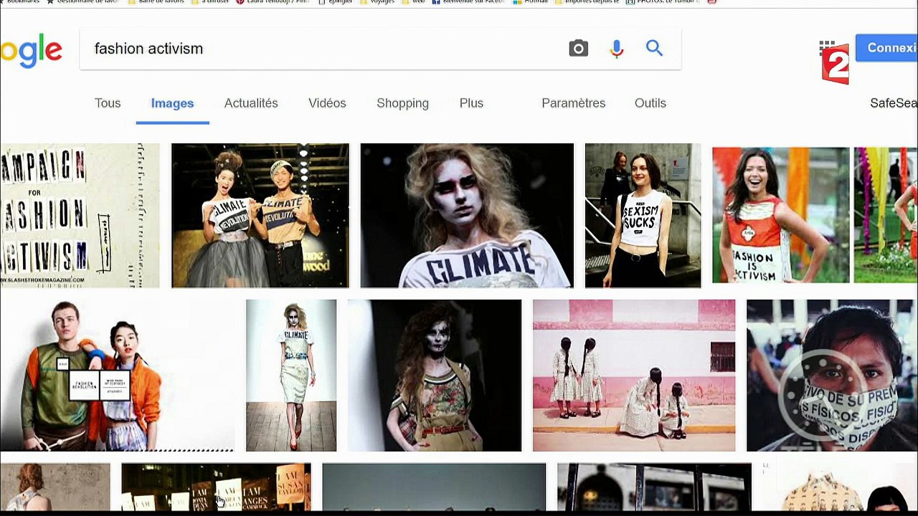Open girls by pink wall image
This screenshot has height=516, width=918.
pos(634,376)
